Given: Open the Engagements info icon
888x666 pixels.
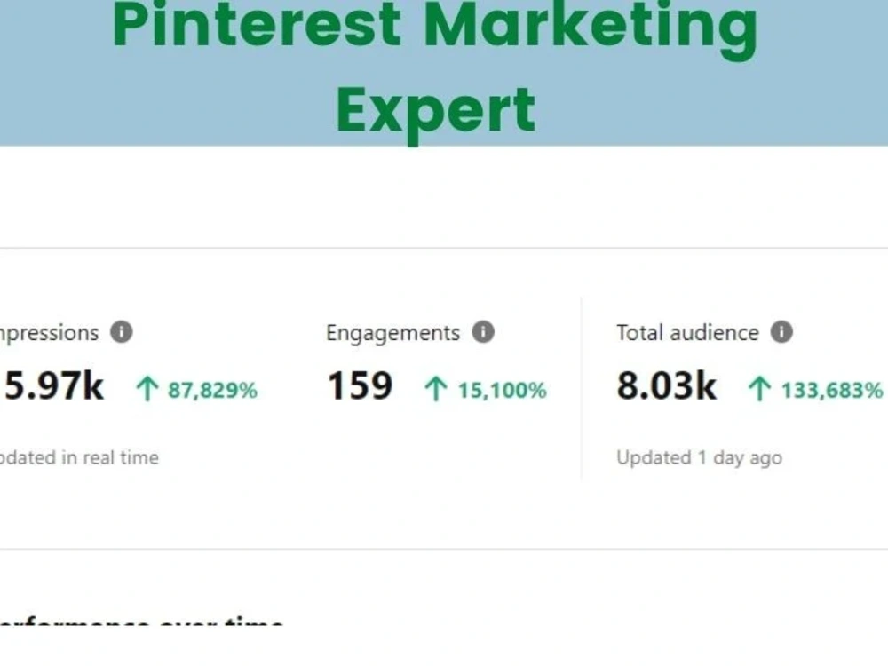Looking at the screenshot, I should pos(483,332).
